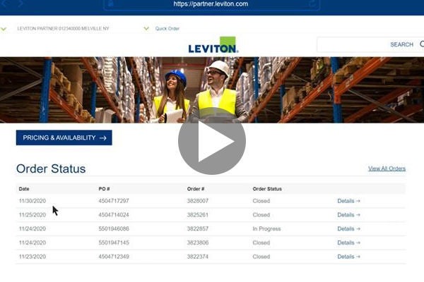Viewport: 424px width, 282px height.
Task: Click the Pricing & Availability button
Action: (x=64, y=138)
